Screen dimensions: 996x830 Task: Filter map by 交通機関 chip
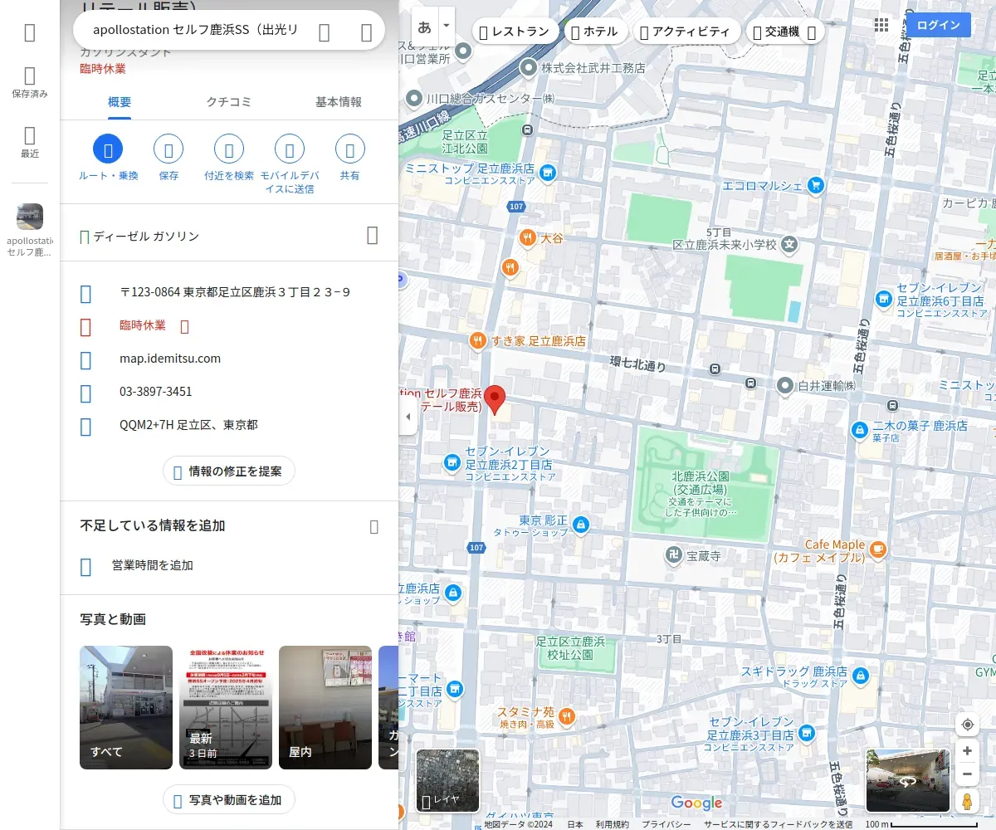785,32
